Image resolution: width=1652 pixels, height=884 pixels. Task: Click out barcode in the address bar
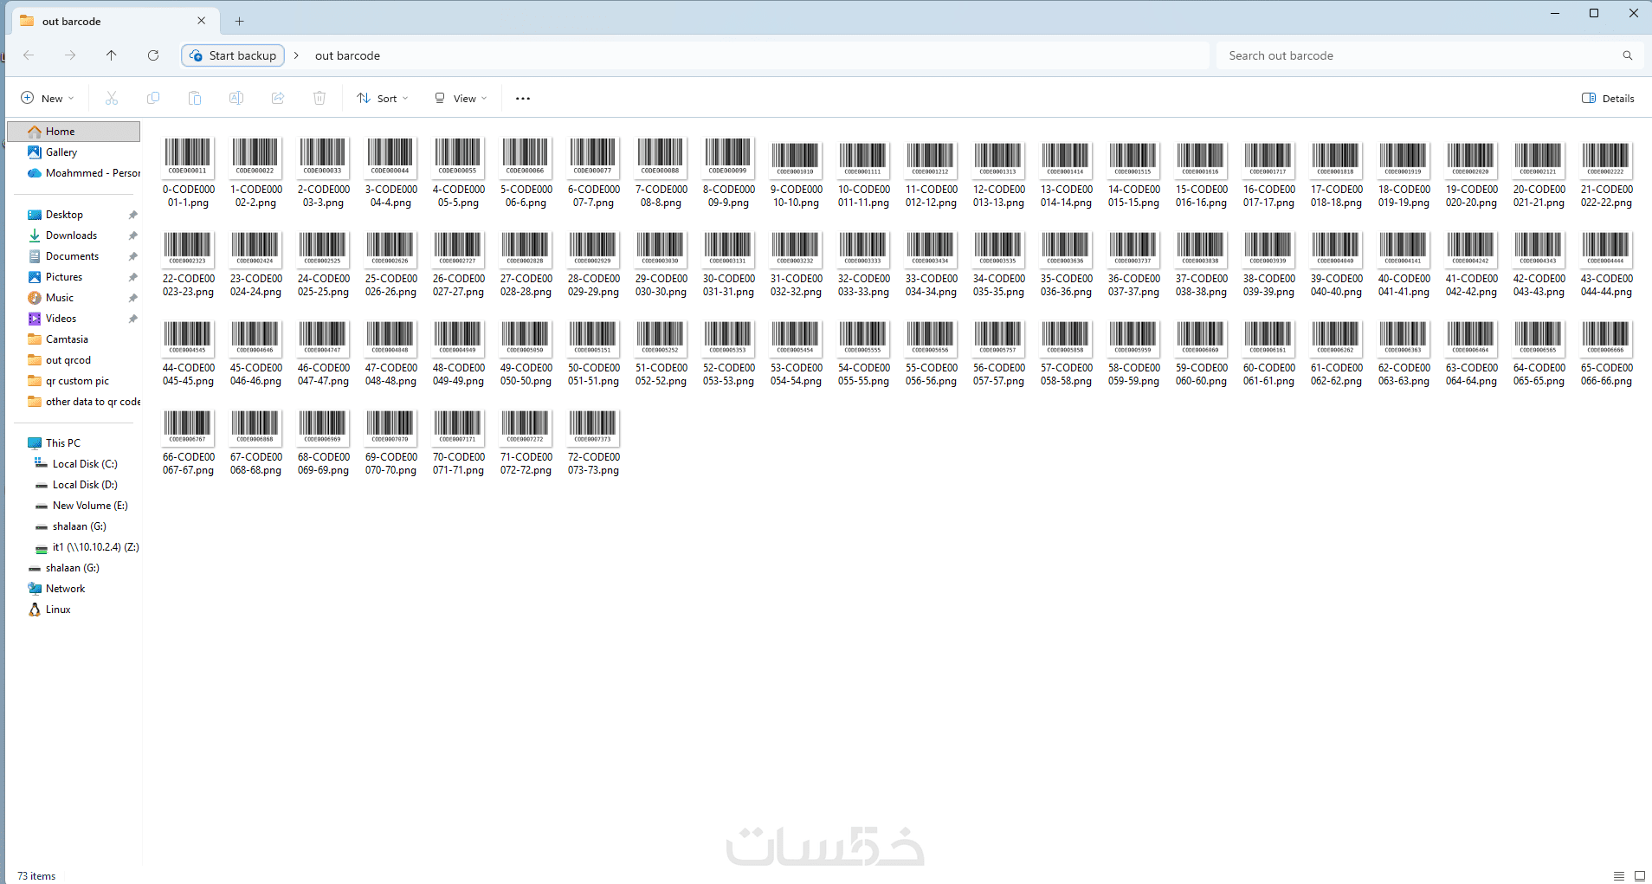point(347,55)
